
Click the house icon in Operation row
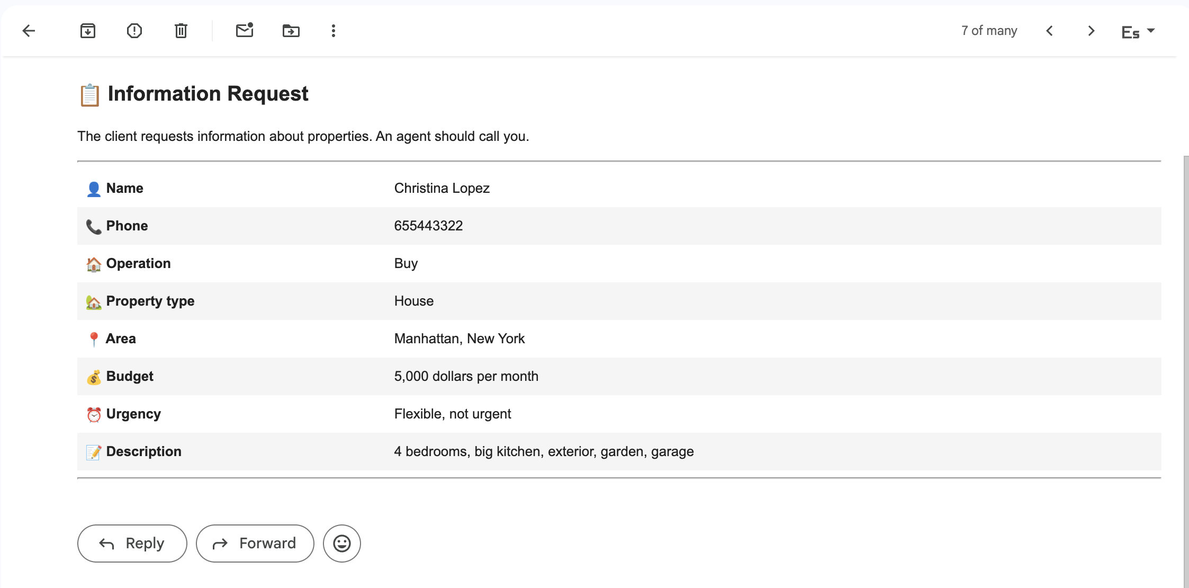(94, 264)
